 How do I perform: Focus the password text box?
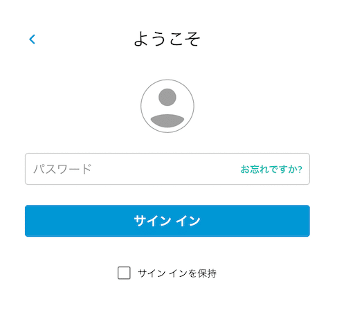pos(167,169)
